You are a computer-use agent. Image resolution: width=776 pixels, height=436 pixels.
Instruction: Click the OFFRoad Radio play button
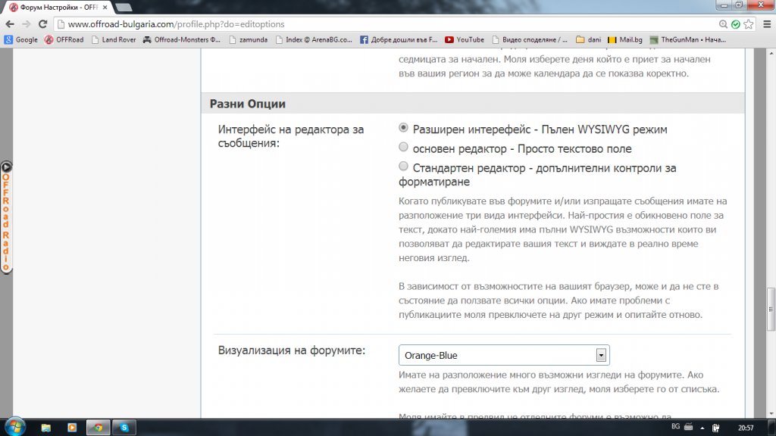pyautogui.click(x=6, y=167)
